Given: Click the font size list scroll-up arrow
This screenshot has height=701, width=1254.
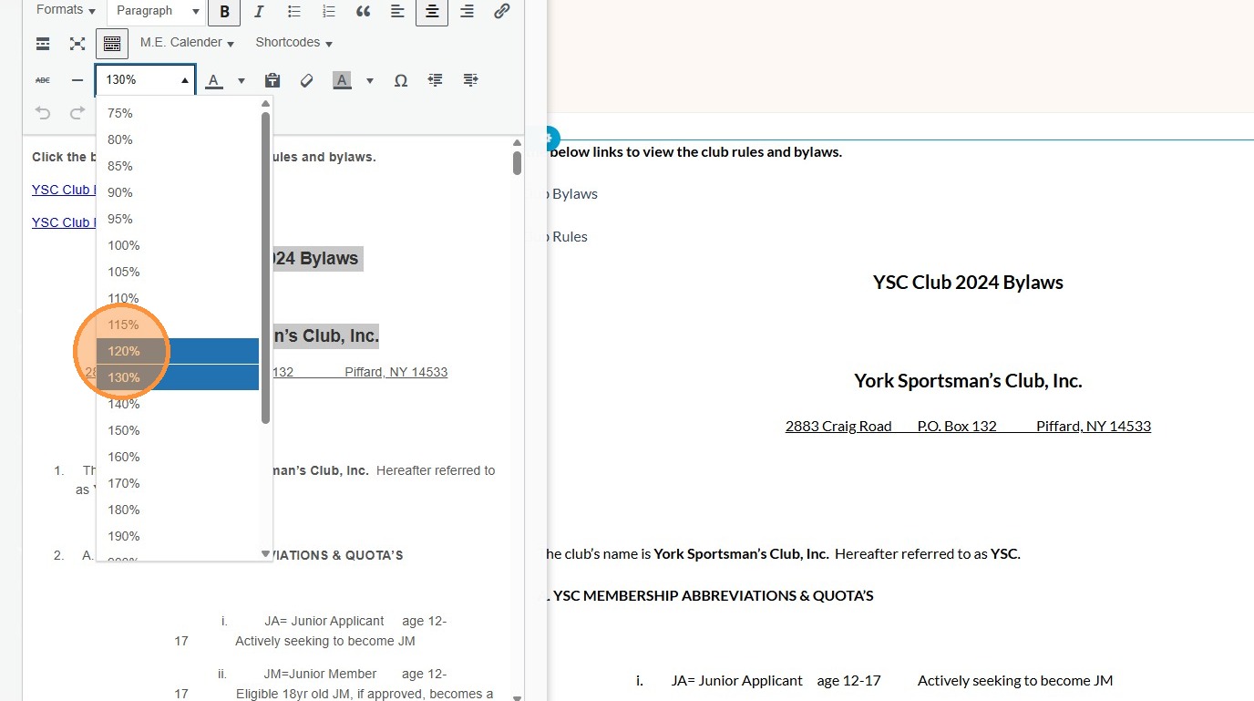Looking at the screenshot, I should (266, 103).
